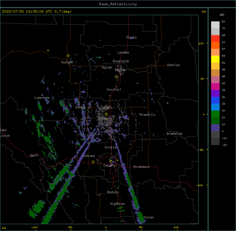Screen dimensions: 236x231
Task: Click the Olds town label
Action: tap(106, 108)
